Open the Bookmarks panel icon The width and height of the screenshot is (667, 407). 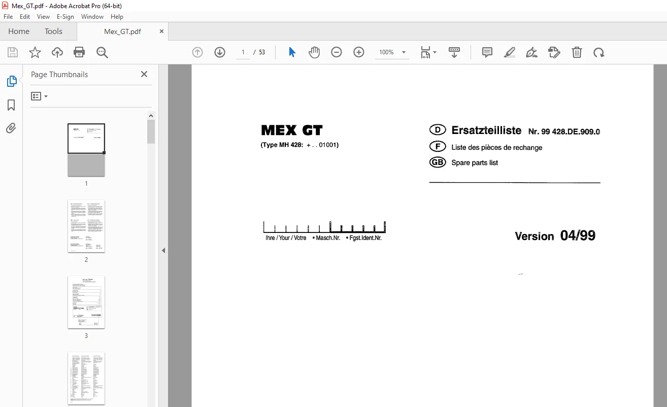pos(11,105)
